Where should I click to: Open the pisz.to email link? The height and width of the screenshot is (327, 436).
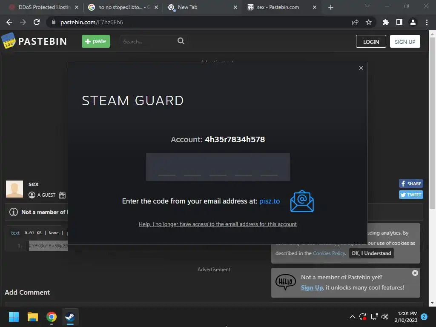coord(270,201)
